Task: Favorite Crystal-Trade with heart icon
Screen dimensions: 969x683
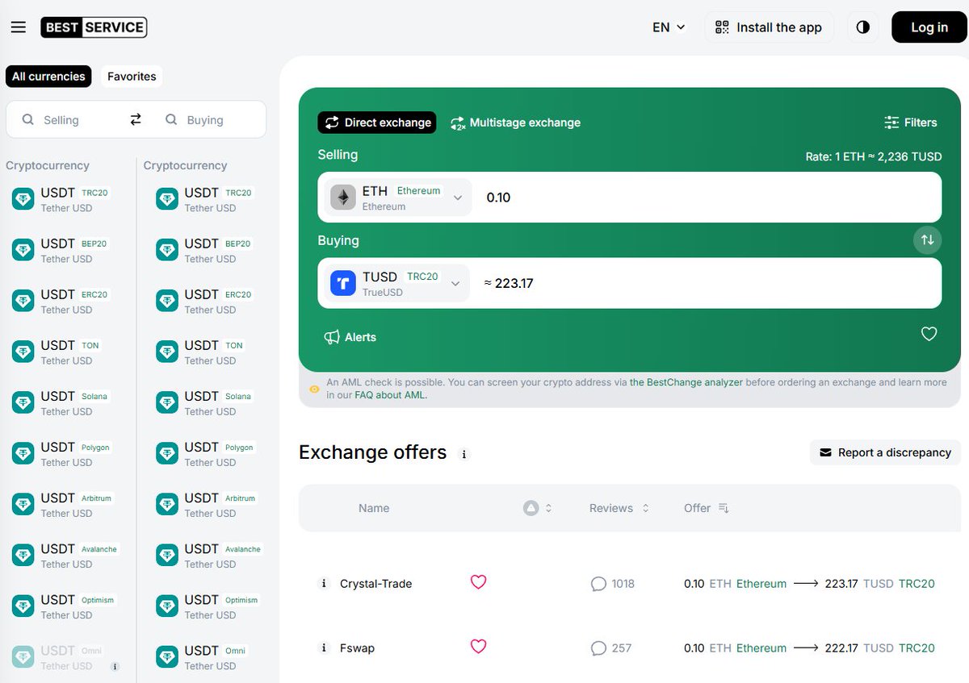Action: [x=479, y=581]
